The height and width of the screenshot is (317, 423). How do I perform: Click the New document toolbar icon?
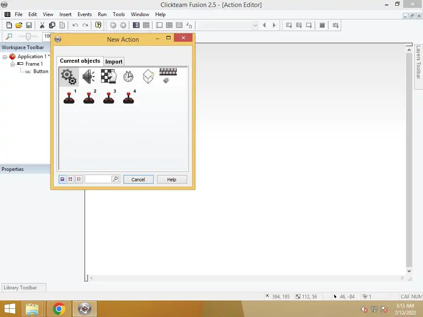pos(9,25)
